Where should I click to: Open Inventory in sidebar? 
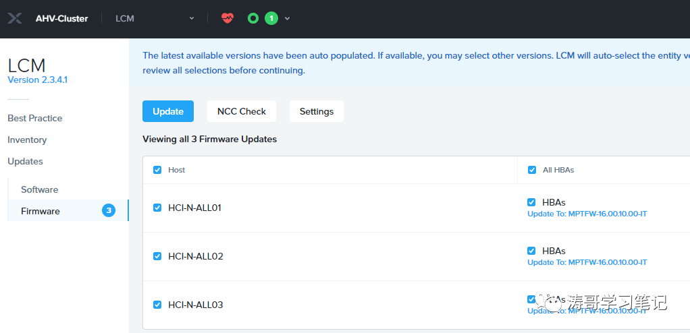click(x=27, y=140)
